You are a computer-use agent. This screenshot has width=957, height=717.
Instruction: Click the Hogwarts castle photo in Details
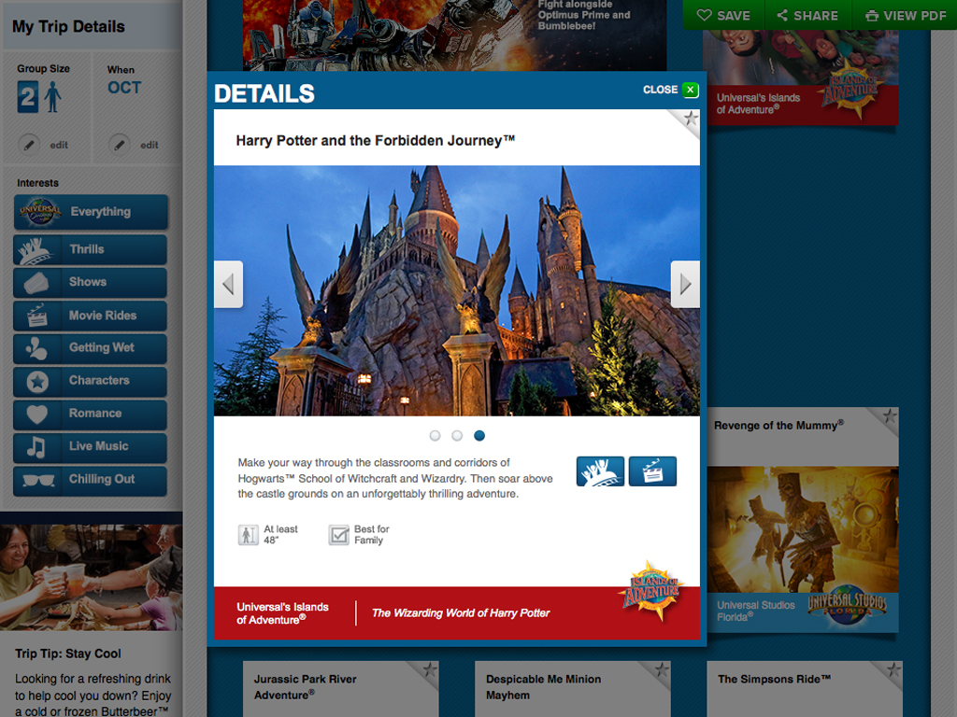(456, 291)
